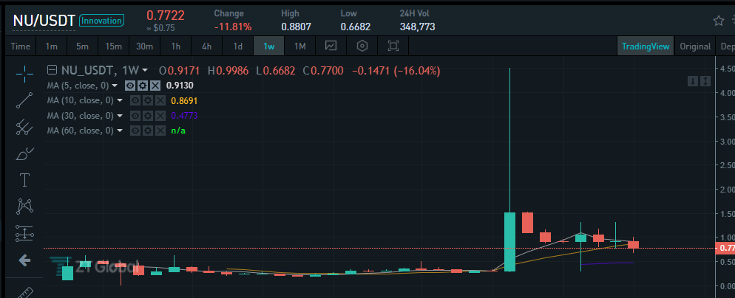735x298 pixels.
Task: Click the pane maximize arrows icon
Action: (705, 81)
